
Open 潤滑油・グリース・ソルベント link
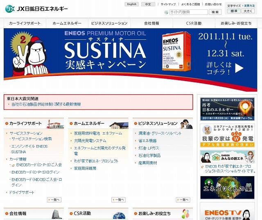click(160, 133)
